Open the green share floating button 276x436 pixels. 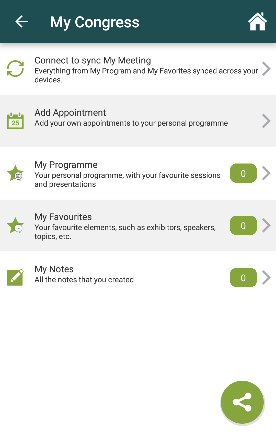(242, 402)
